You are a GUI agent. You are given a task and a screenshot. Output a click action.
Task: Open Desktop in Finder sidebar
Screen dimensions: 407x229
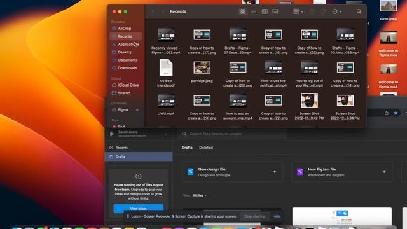126,52
